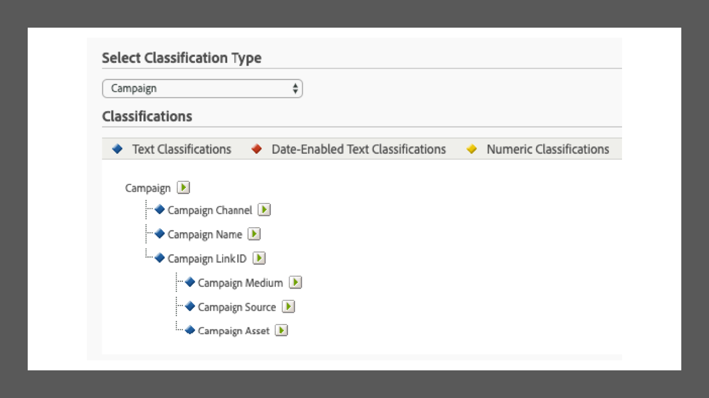Click the yellow Numeric Classifications diamond
This screenshot has width=709, height=398.
(472, 149)
